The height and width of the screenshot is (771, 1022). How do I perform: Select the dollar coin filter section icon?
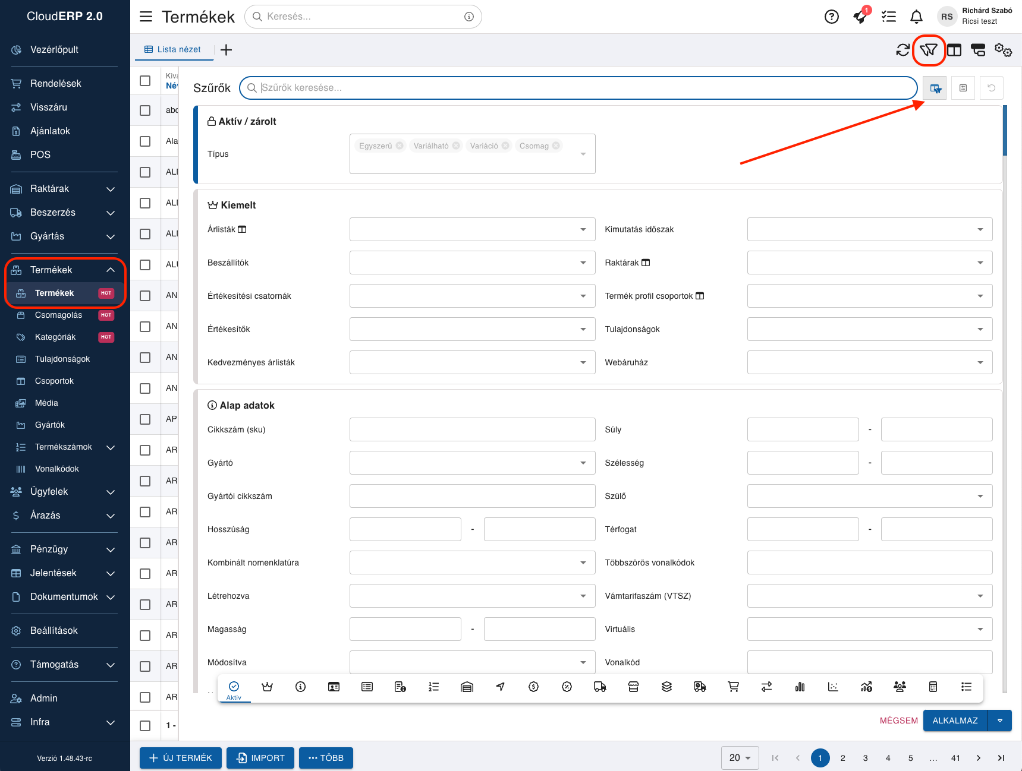click(534, 687)
